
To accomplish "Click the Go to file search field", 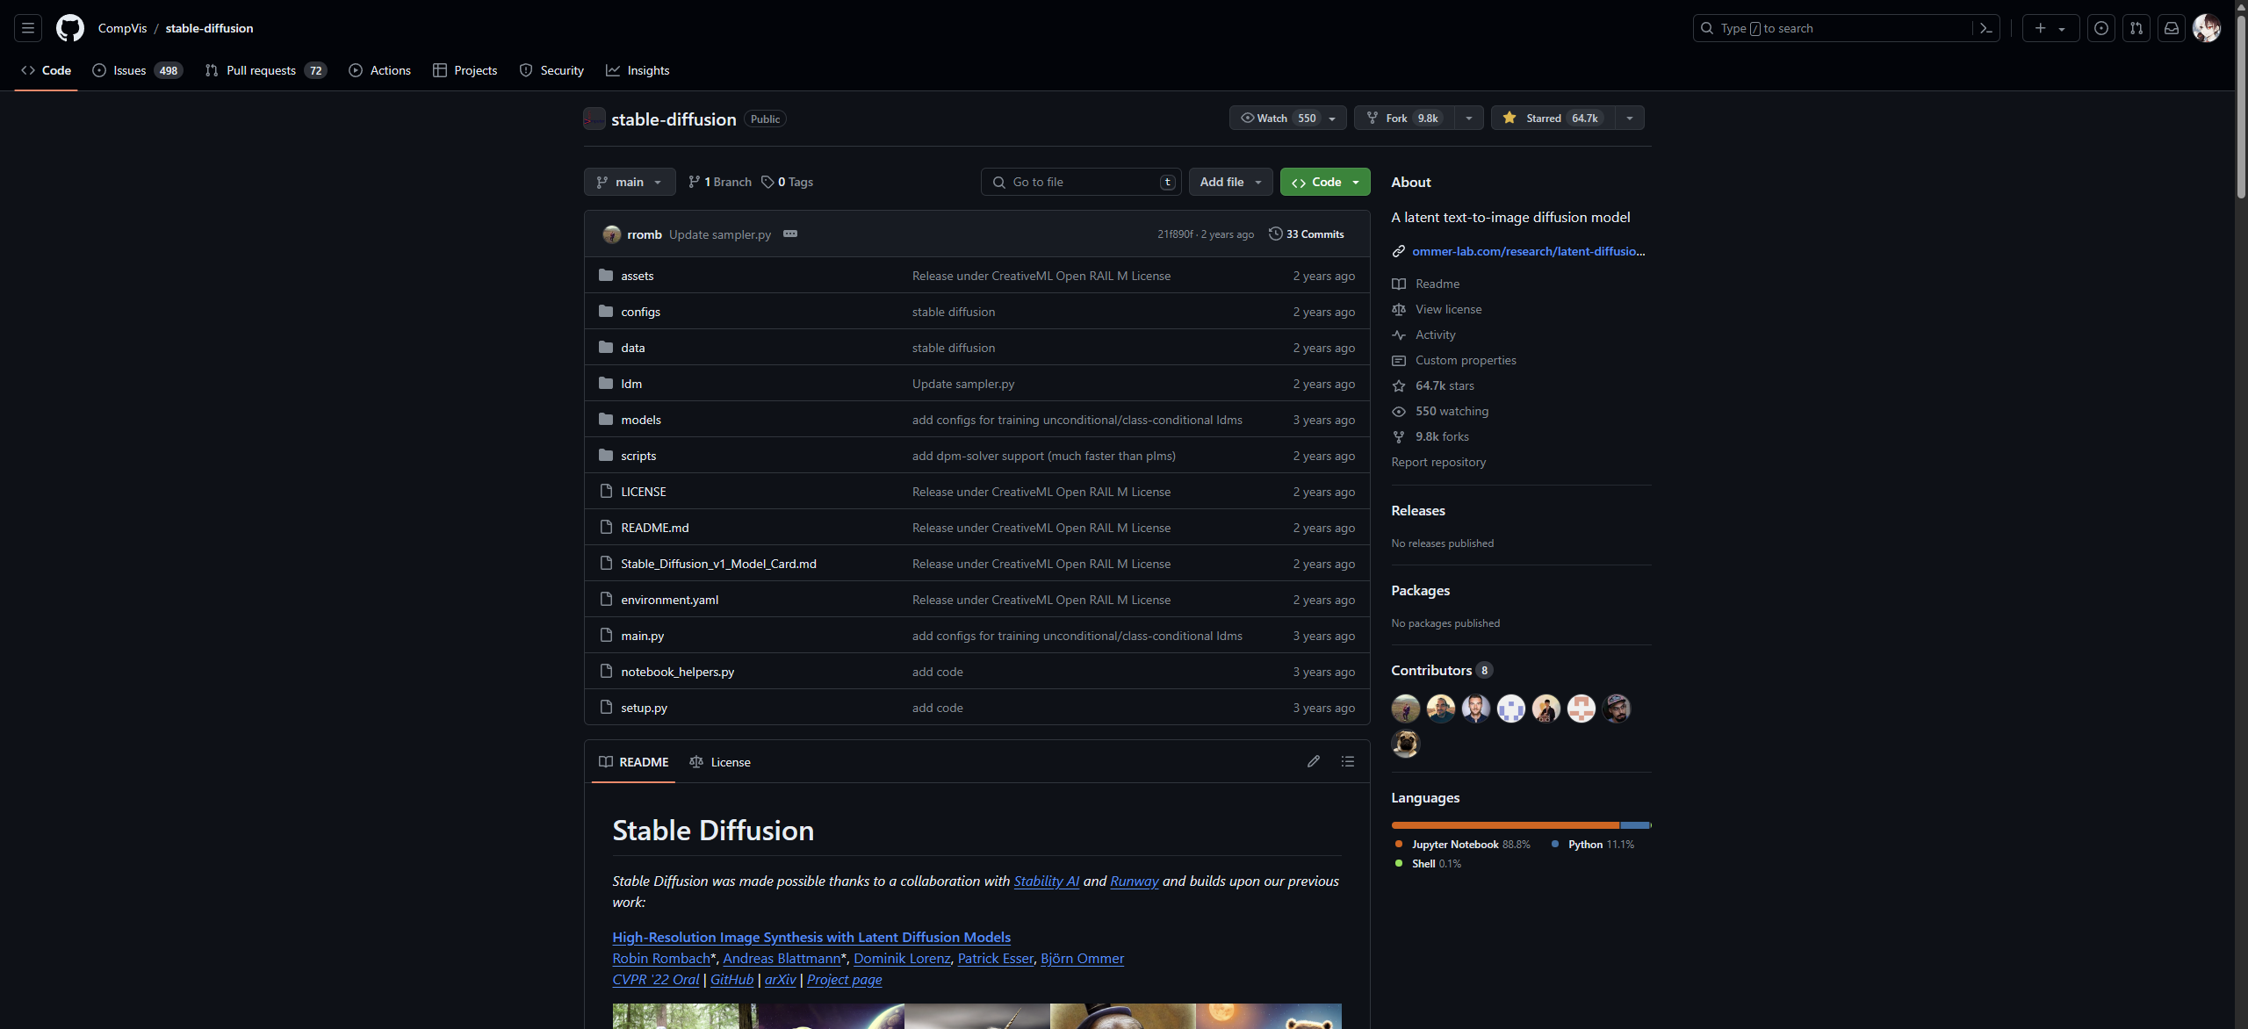I will click(x=1081, y=182).
